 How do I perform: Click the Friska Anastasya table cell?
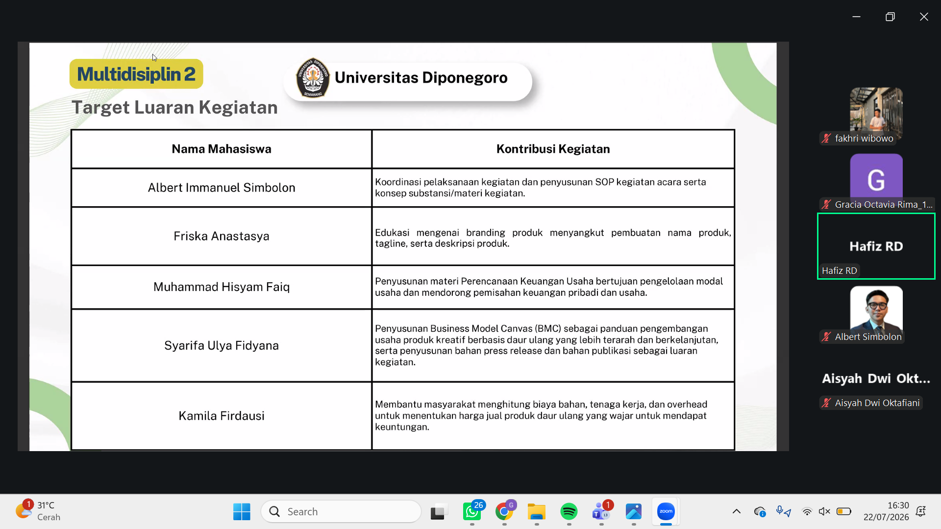(222, 236)
